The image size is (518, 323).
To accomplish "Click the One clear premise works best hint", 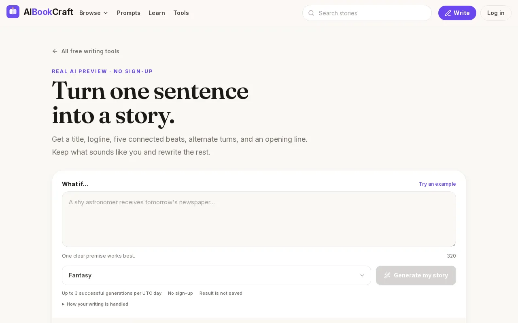I will tap(98, 256).
